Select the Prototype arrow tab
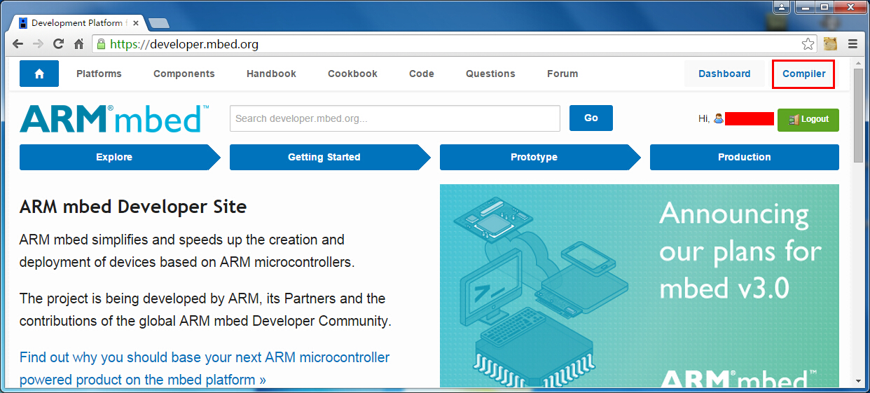 click(534, 157)
